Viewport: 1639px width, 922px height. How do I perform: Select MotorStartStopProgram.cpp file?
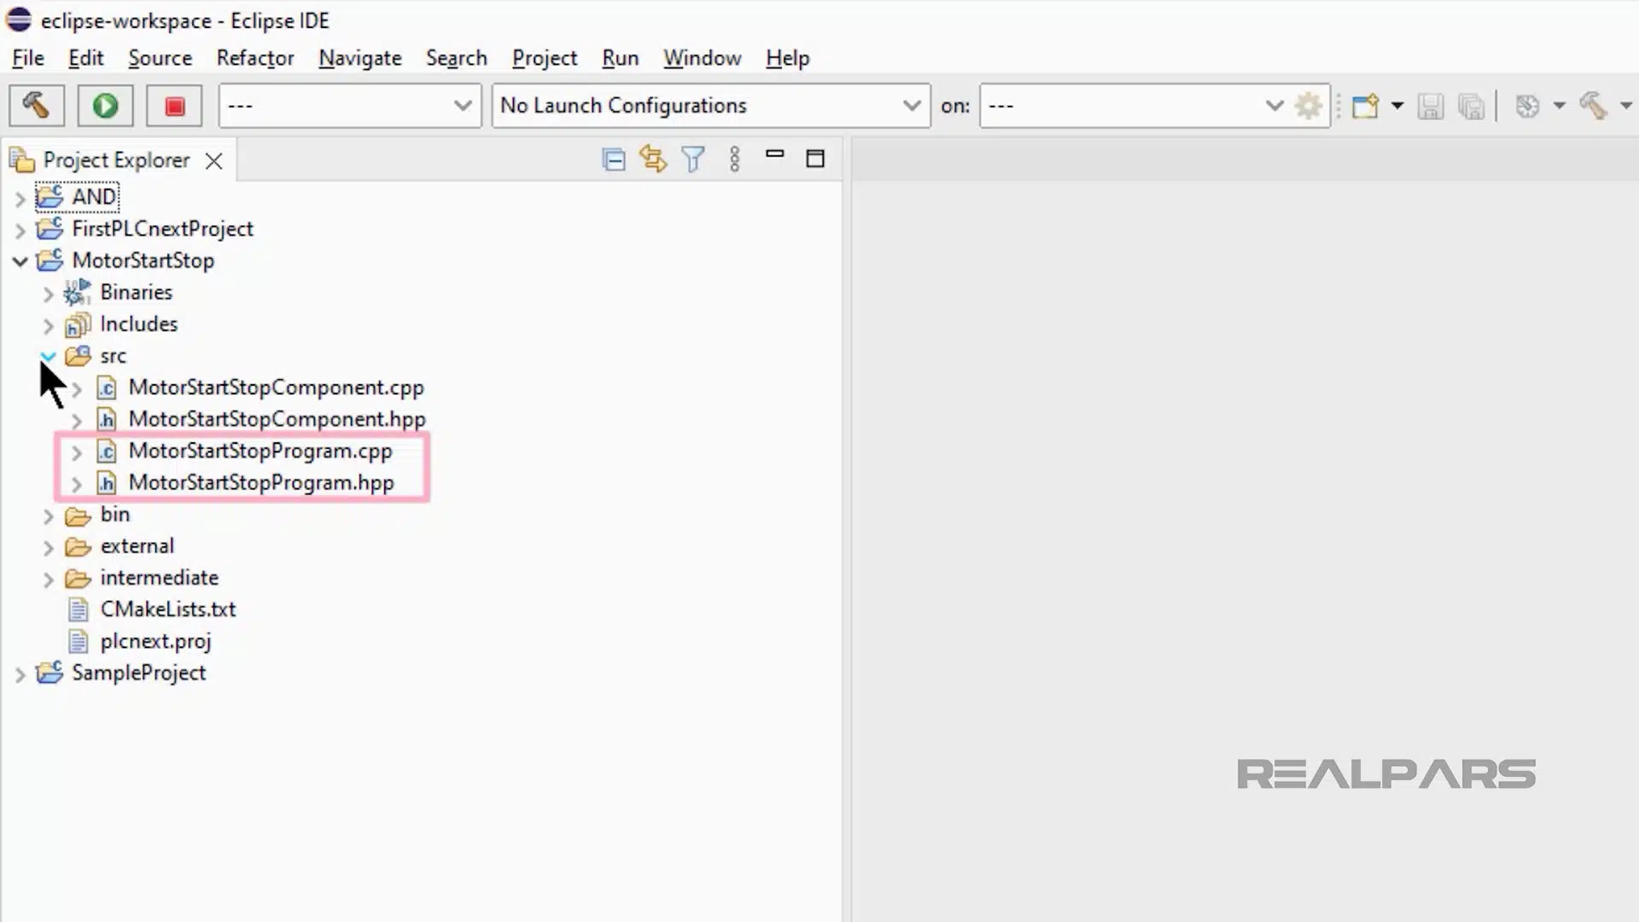(260, 451)
